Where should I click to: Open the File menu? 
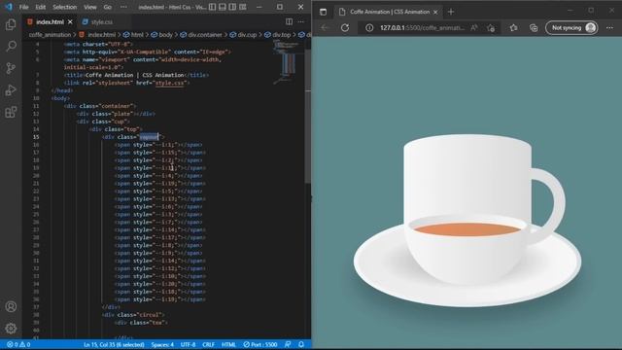pyautogui.click(x=23, y=7)
